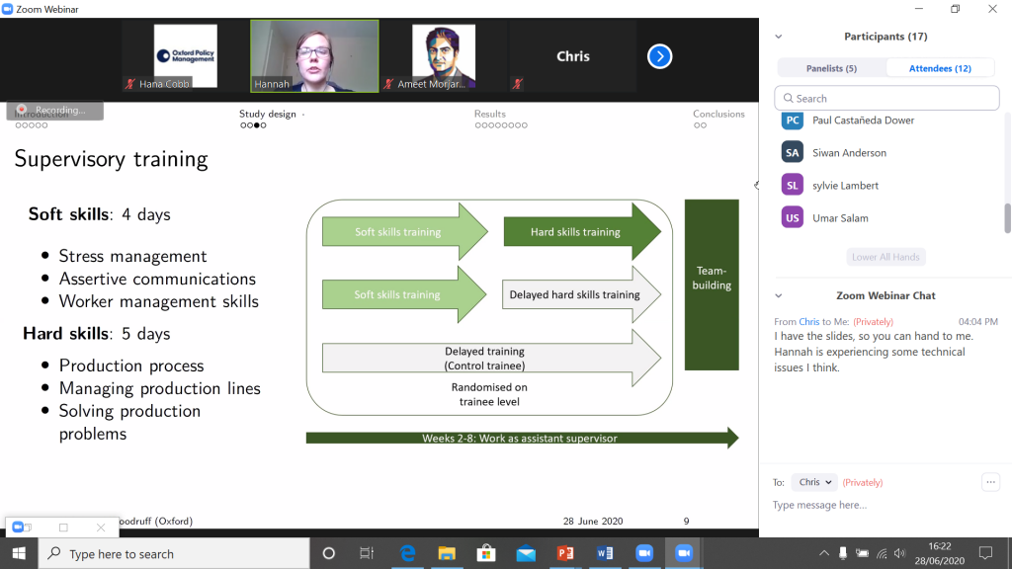Select Hannah's video thumbnail
Image resolution: width=1012 pixels, height=569 pixels.
coord(314,56)
